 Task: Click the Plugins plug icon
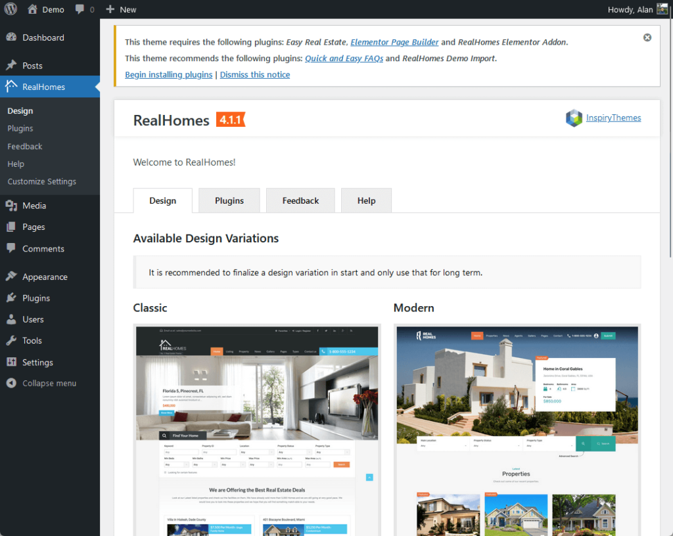[12, 298]
